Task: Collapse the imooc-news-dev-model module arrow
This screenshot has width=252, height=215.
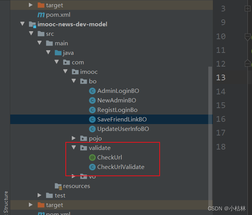Action: pos(22,24)
